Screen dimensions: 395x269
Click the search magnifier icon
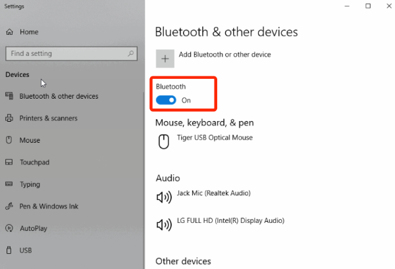130,53
